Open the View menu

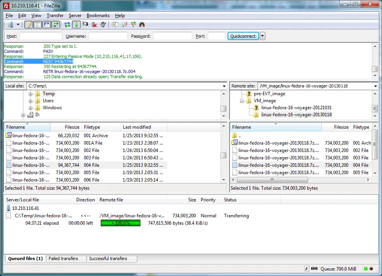[36, 16]
